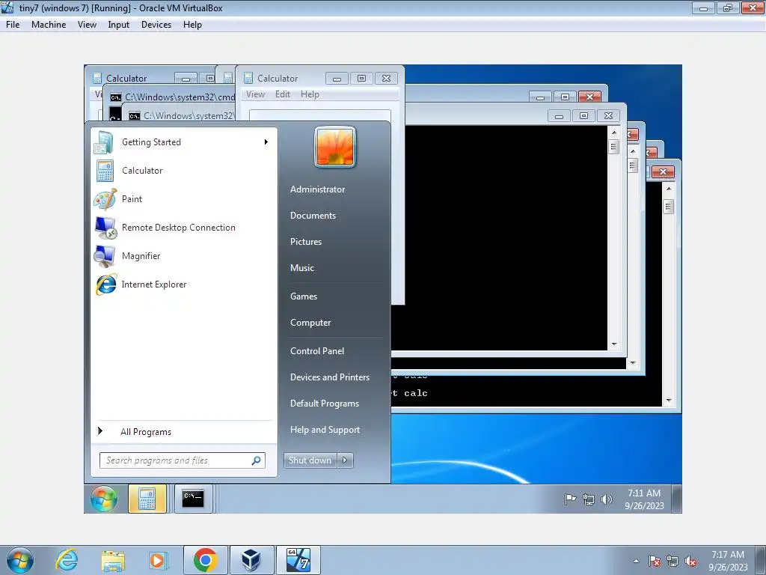Open File Explorer on host taskbar
The width and height of the screenshot is (766, 575).
point(113,560)
